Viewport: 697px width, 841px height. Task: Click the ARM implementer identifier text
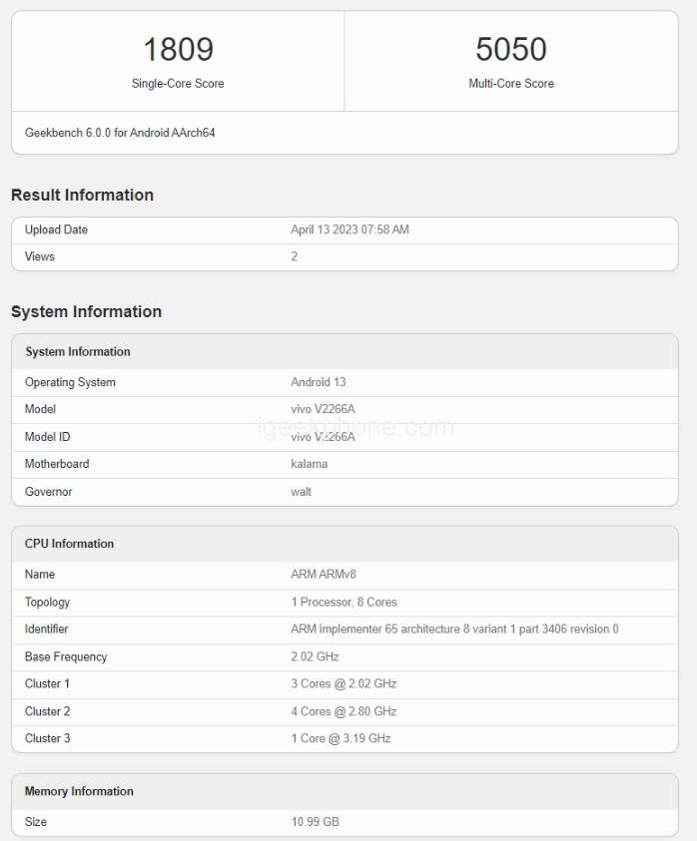pyautogui.click(x=454, y=630)
